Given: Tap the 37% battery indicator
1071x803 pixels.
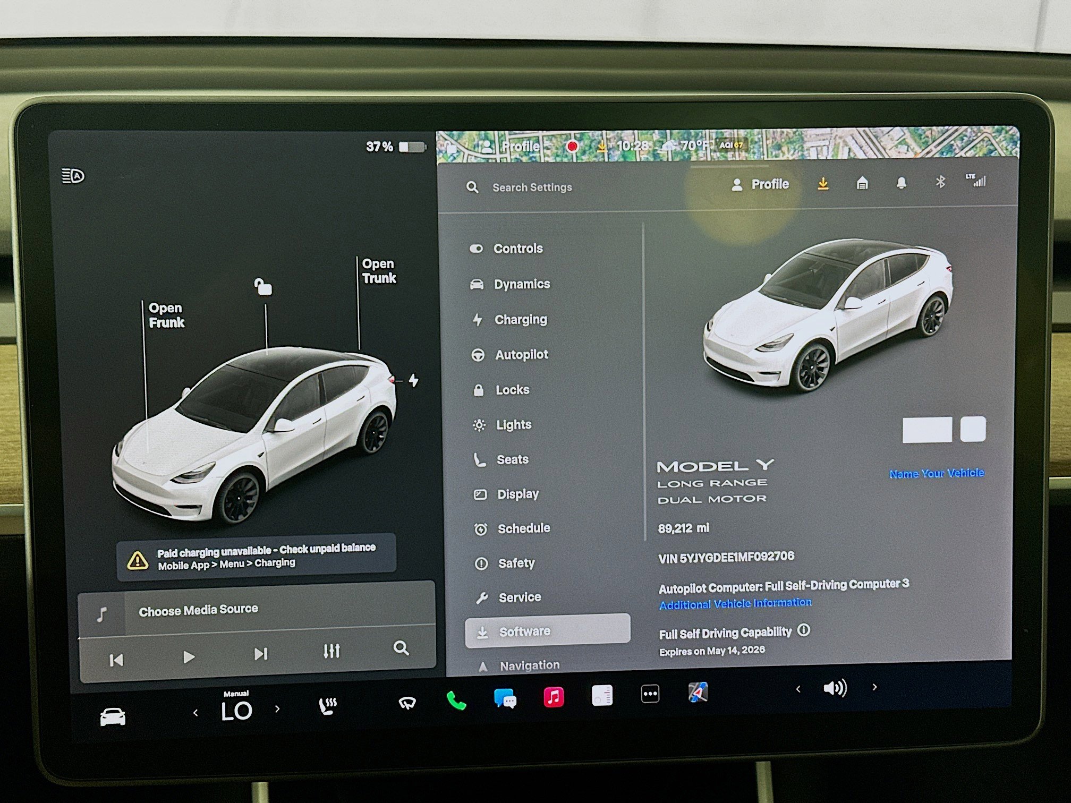Looking at the screenshot, I should tap(396, 147).
